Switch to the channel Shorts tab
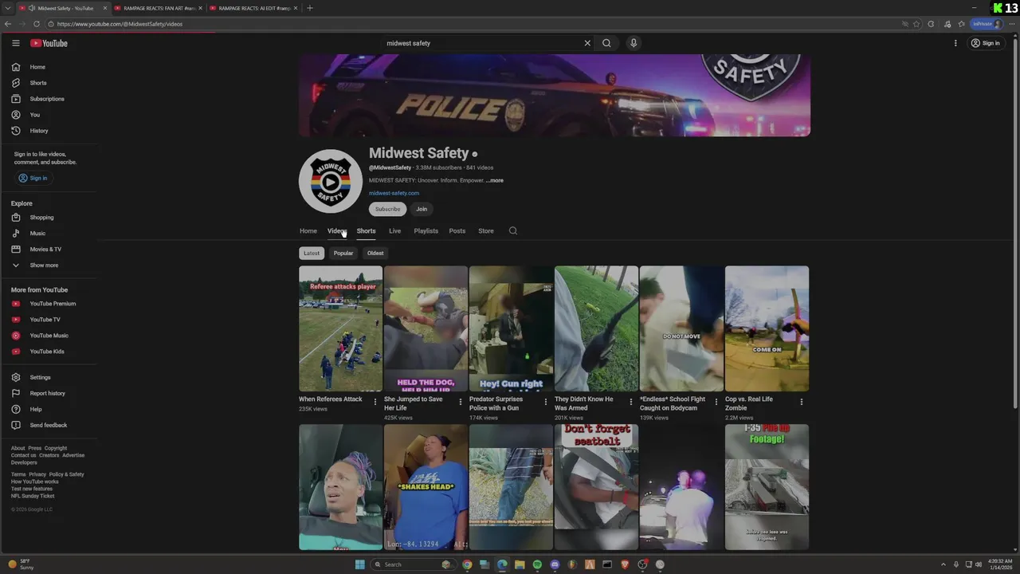 366,230
